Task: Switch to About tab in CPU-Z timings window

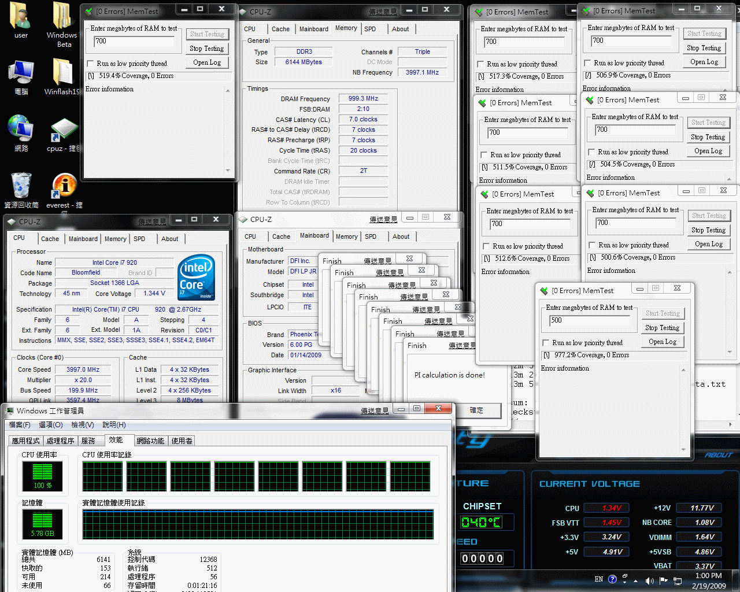Action: point(400,29)
